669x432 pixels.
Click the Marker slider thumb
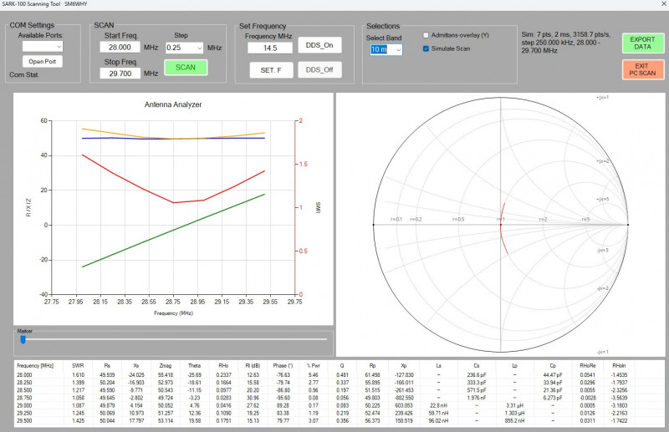click(23, 339)
